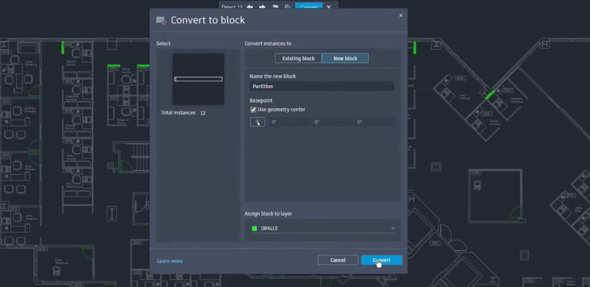590x287 pixels.
Task: Click the diagonal green highlighted partition in drawing
Action: coord(490,95)
